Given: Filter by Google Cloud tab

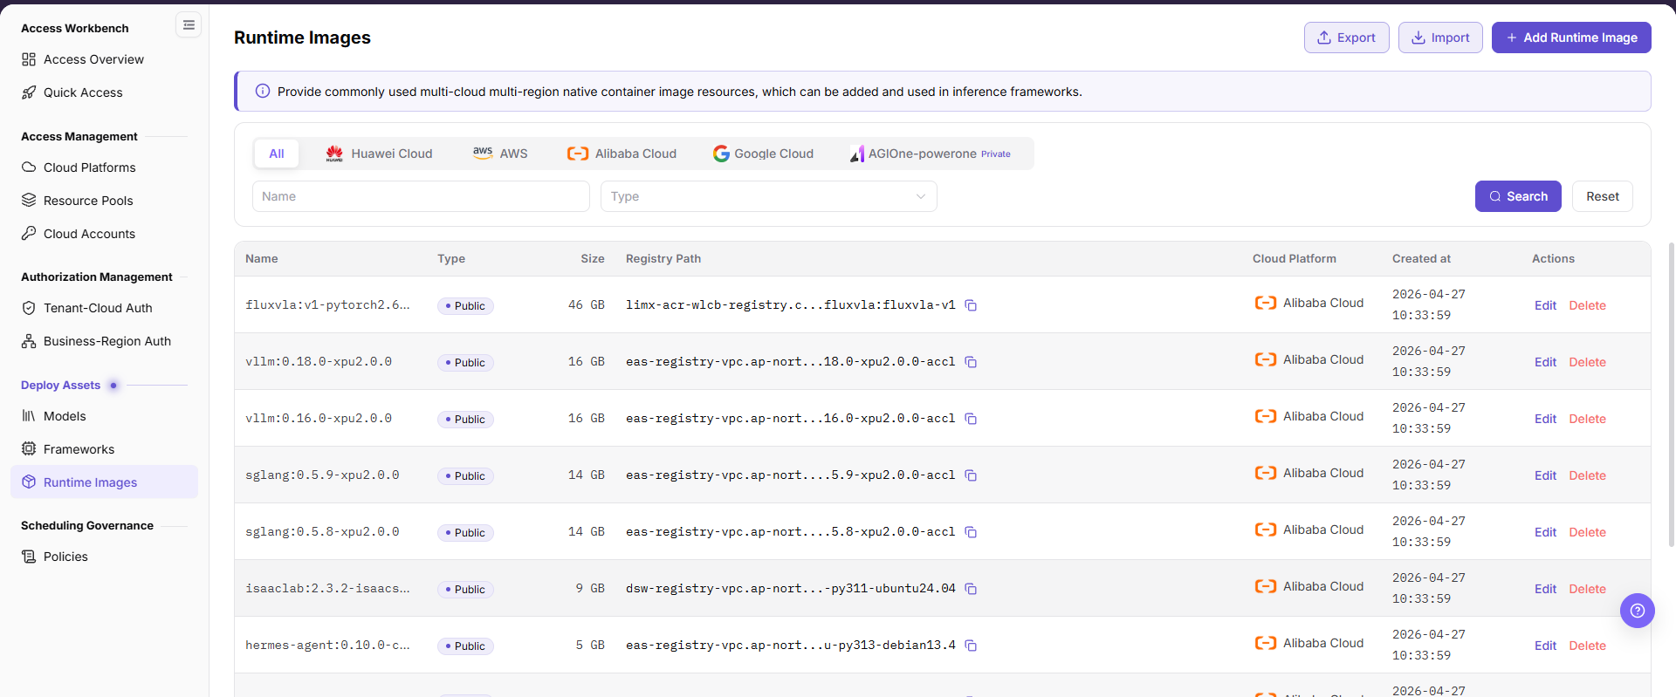Looking at the screenshot, I should pos(763,154).
